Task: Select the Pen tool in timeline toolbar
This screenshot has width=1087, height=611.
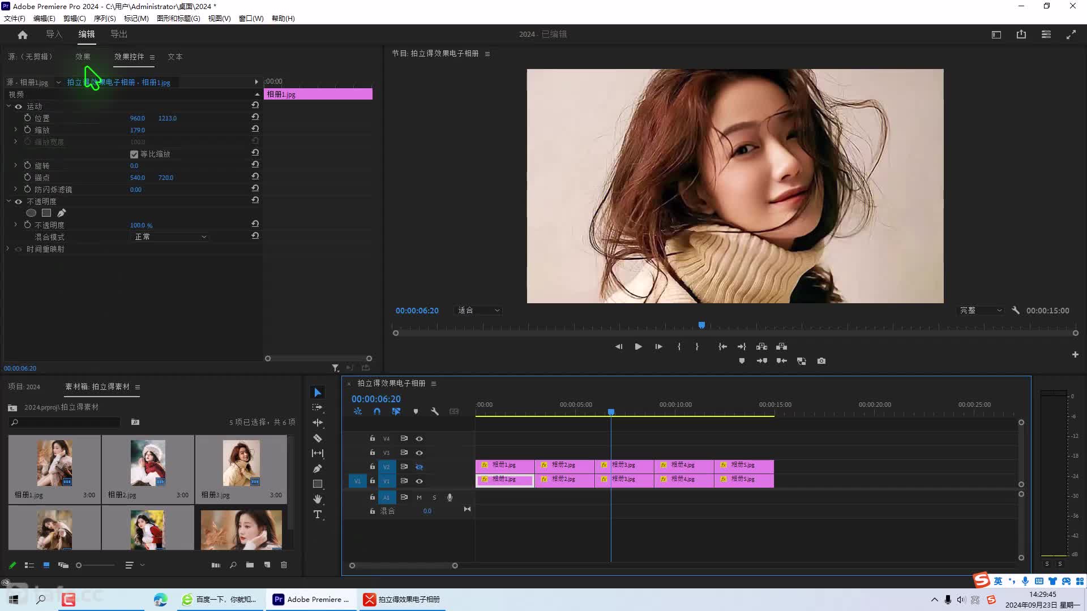Action: coord(318,468)
